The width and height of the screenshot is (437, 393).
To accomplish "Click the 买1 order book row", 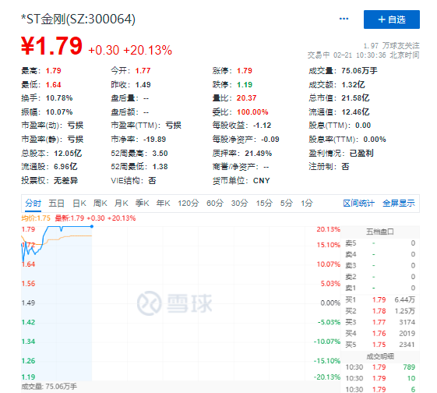I will click(380, 300).
